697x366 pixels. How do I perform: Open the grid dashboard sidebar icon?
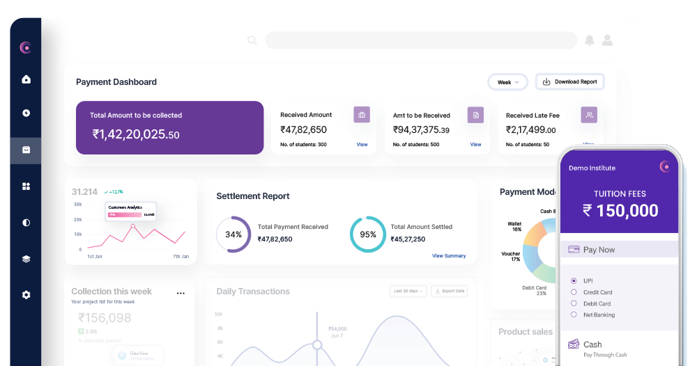pyautogui.click(x=26, y=186)
